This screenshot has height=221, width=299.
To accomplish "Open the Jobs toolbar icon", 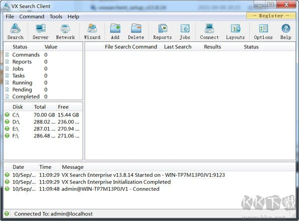I will (185, 31).
